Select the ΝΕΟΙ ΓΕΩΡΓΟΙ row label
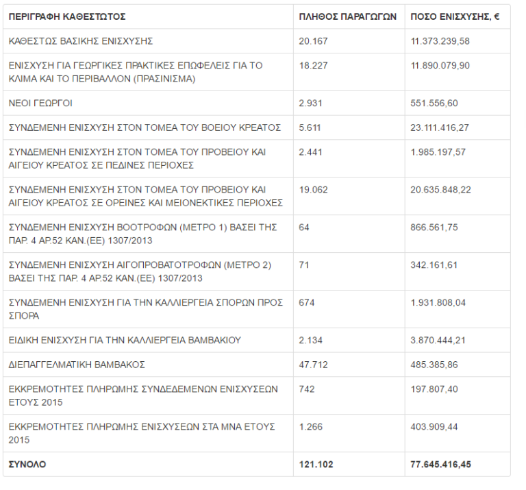The height and width of the screenshot is (490, 526). 40,103
